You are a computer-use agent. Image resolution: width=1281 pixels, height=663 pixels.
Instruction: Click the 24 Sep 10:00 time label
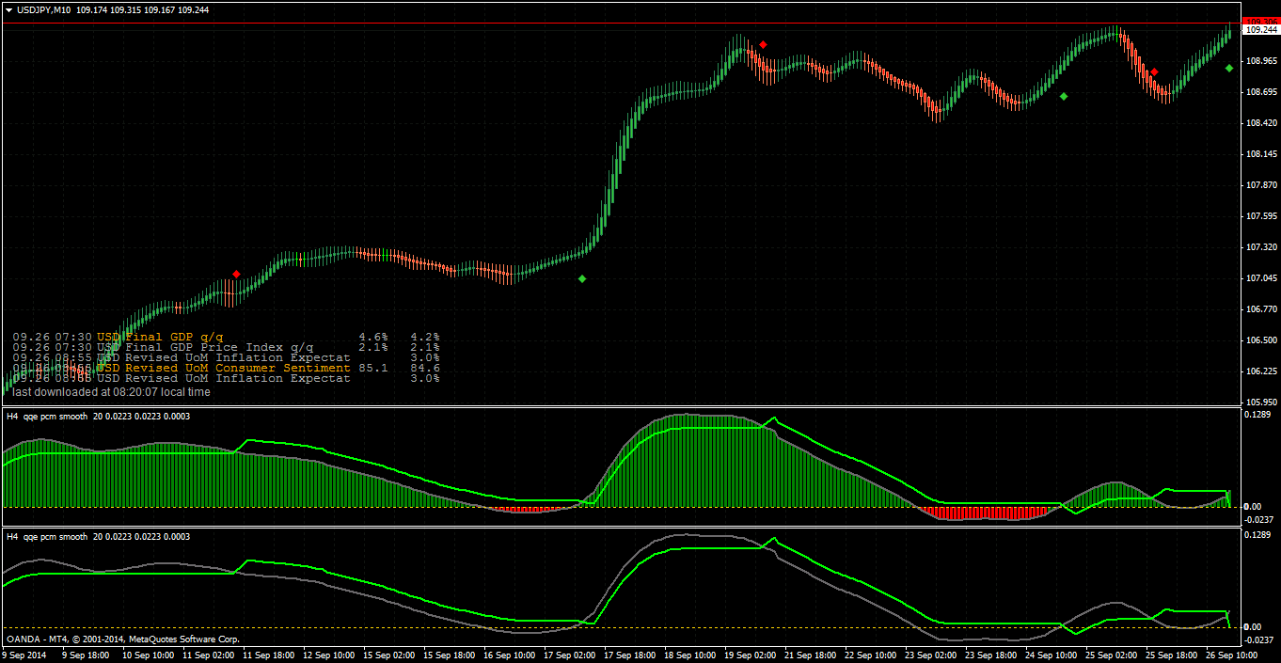coord(1050,655)
